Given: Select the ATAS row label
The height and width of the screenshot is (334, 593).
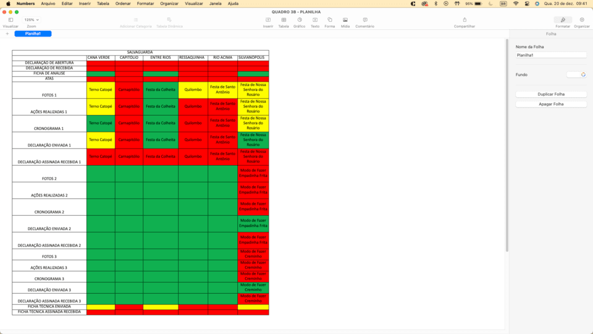Looking at the screenshot, I should click(49, 79).
